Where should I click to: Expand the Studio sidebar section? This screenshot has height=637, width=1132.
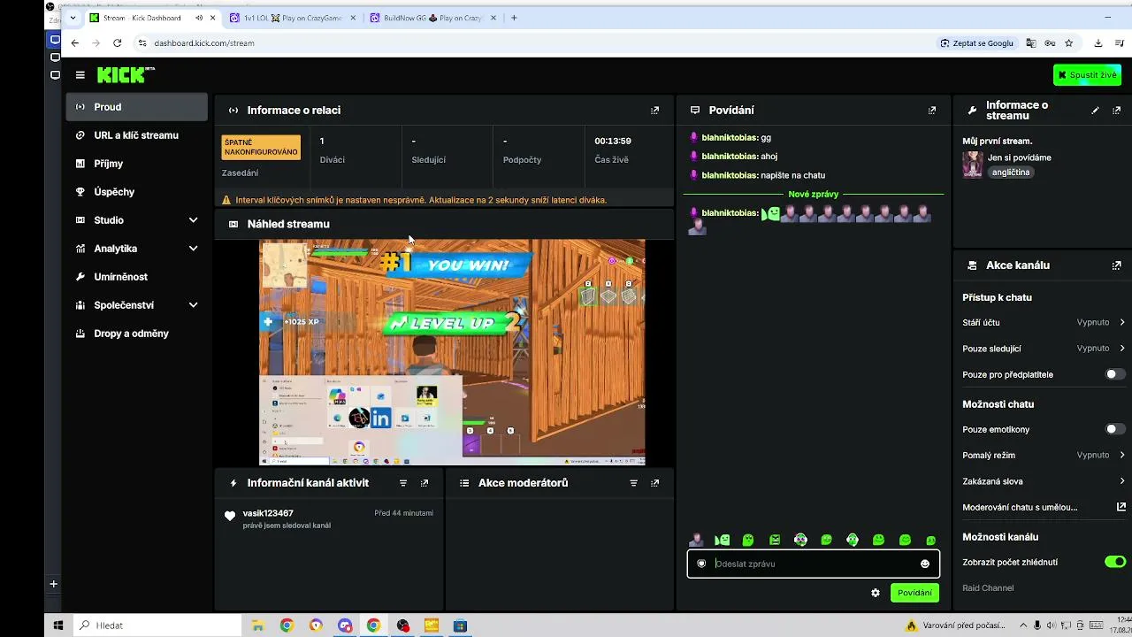tap(137, 220)
